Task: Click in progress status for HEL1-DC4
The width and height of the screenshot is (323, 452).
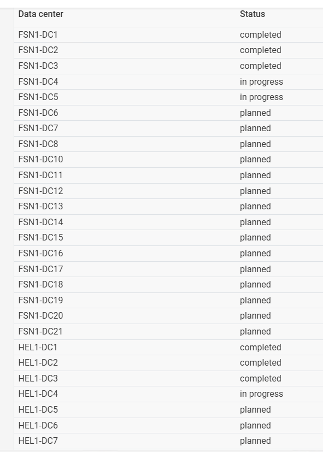Action: 261,394
